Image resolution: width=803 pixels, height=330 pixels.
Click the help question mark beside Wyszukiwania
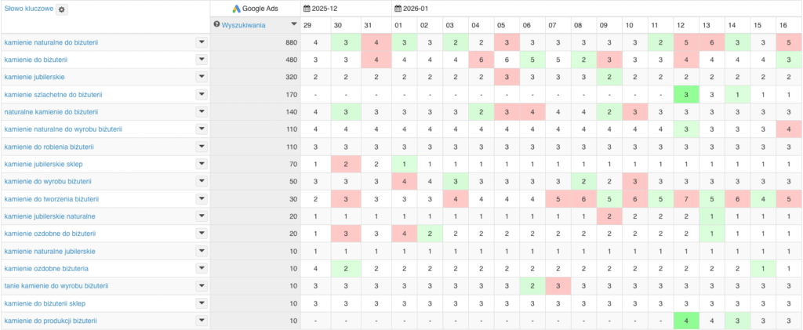coord(216,25)
